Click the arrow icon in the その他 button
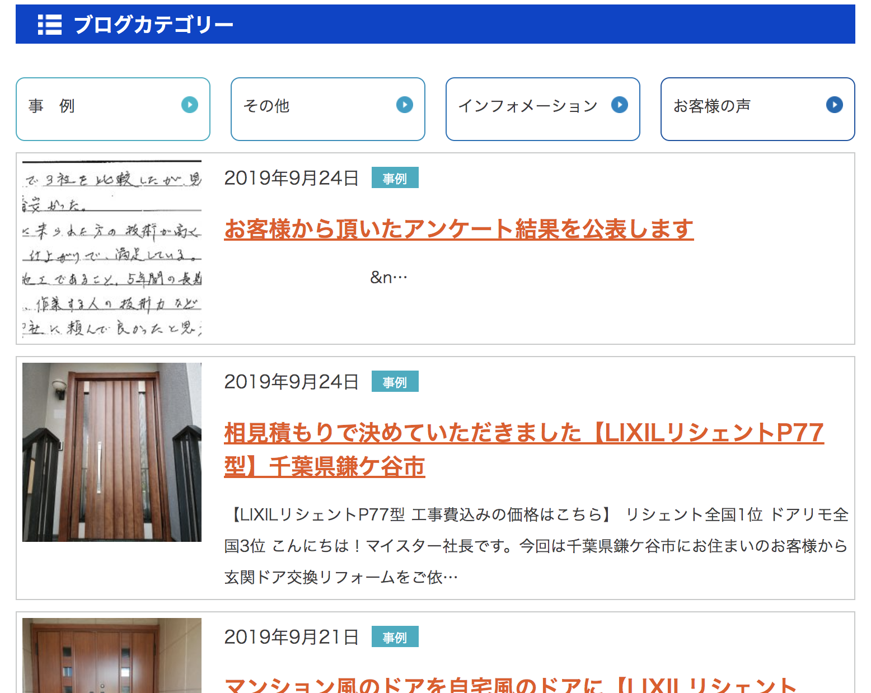This screenshot has height=693, width=871. click(405, 105)
